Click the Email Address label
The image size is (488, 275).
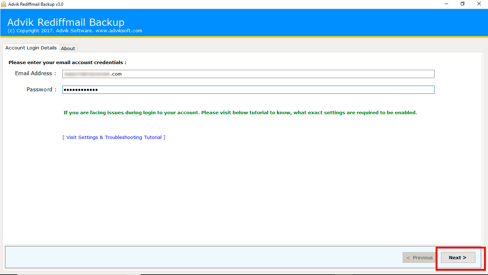point(36,73)
